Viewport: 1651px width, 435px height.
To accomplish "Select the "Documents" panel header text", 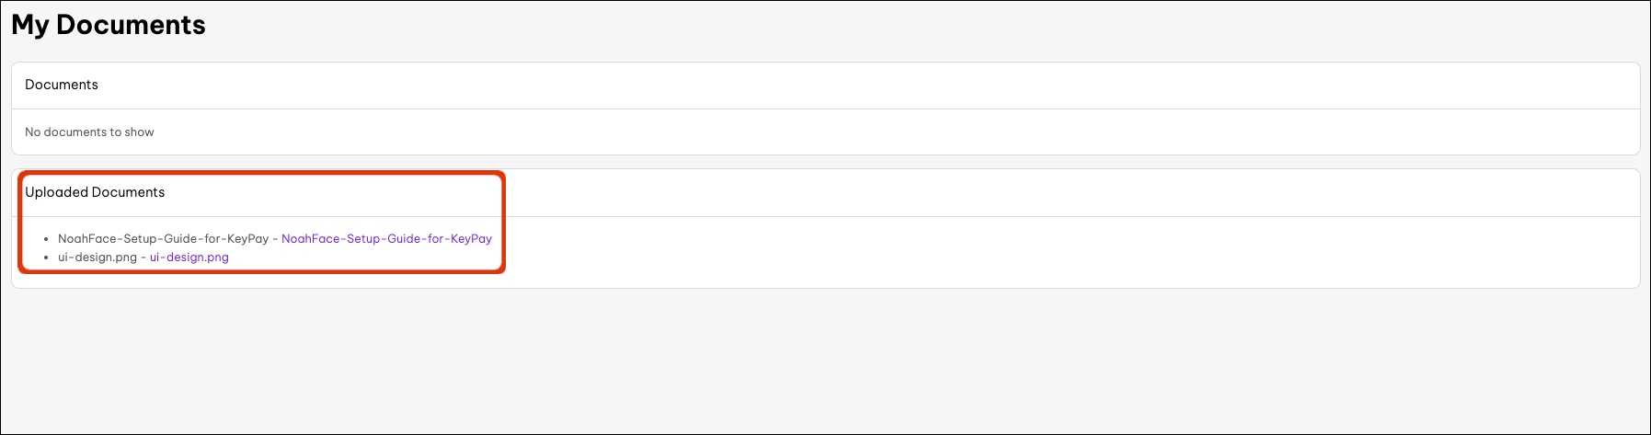I will 62,85.
